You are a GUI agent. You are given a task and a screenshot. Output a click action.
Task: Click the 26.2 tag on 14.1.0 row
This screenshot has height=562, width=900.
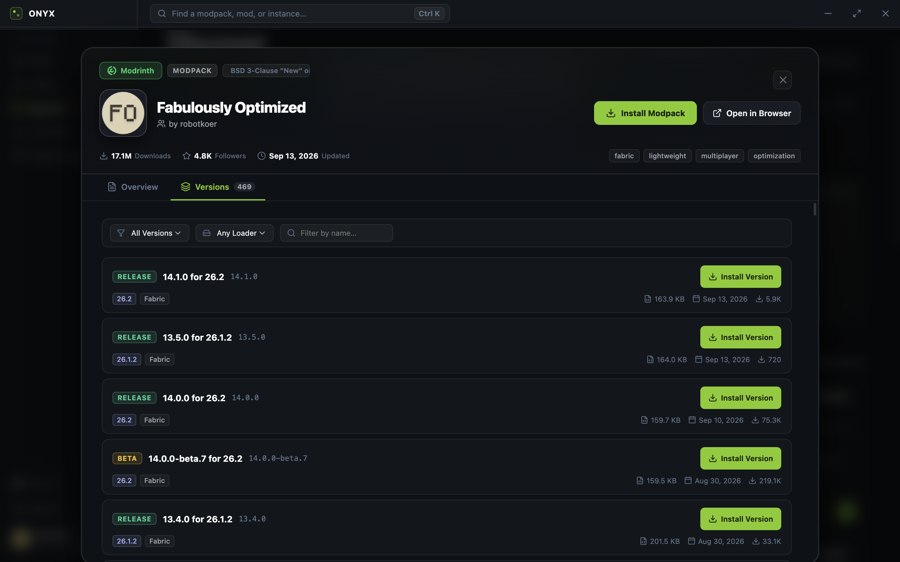tap(124, 299)
